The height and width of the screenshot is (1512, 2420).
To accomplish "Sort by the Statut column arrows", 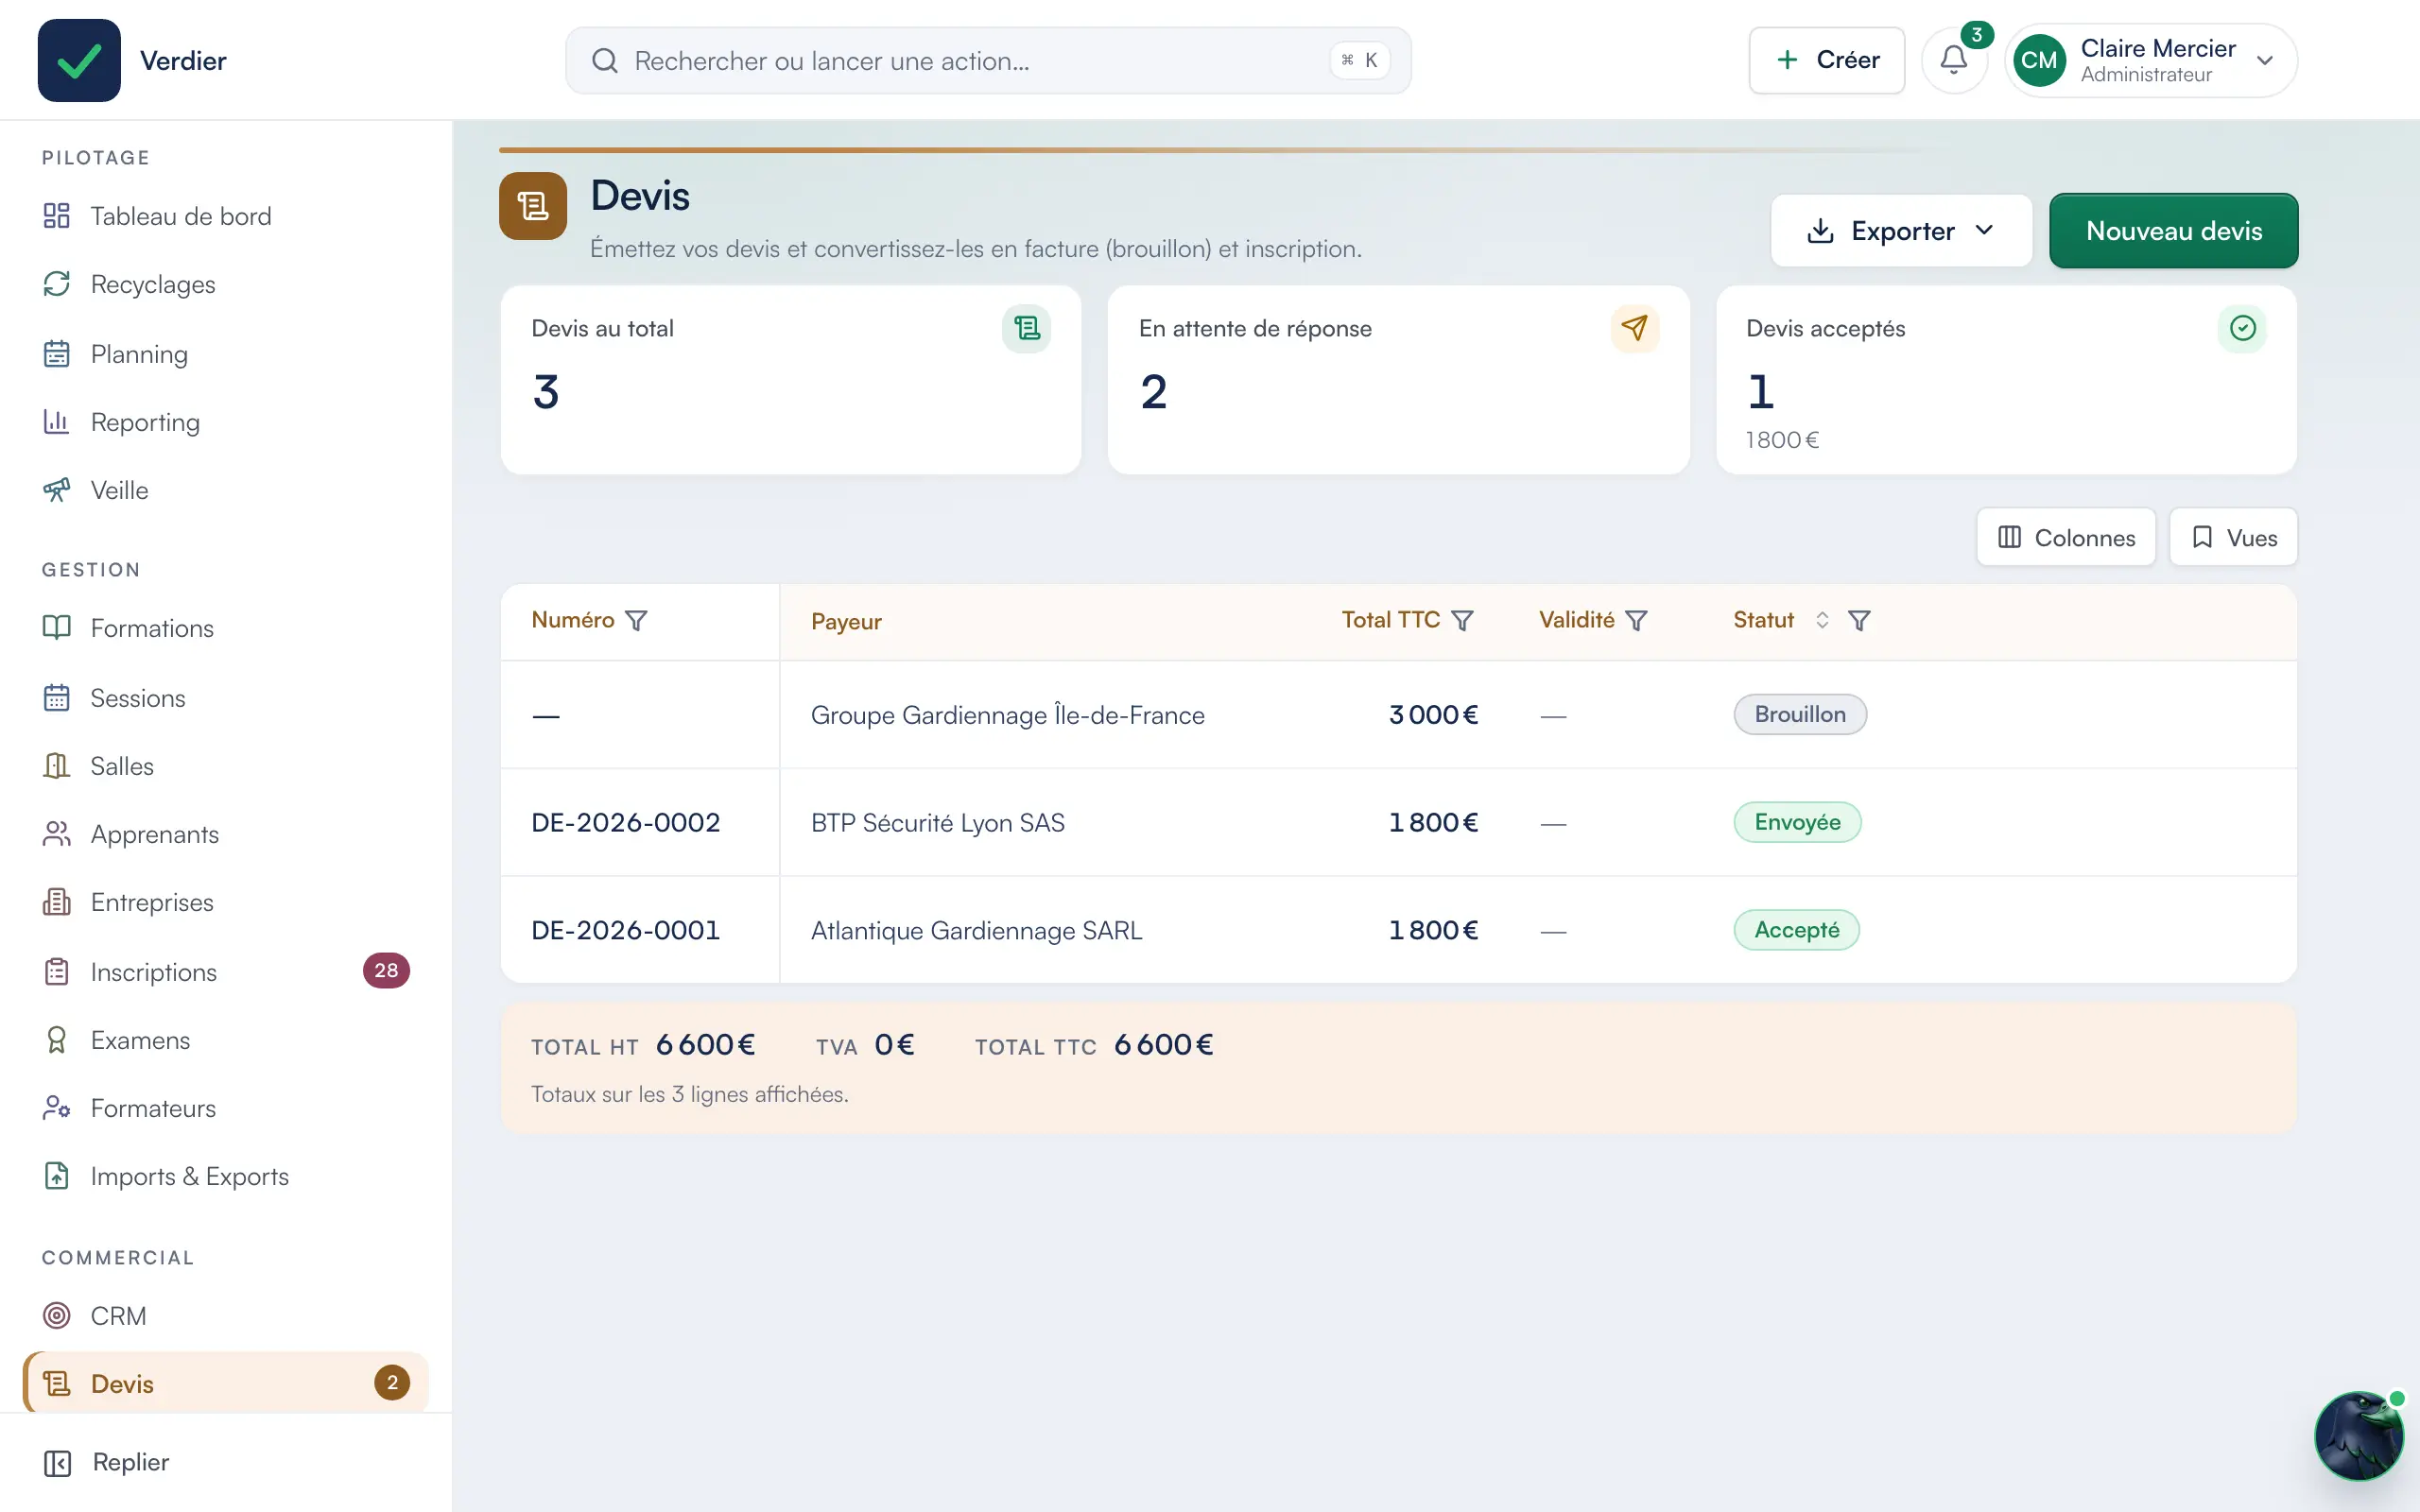I will pyautogui.click(x=1822, y=621).
